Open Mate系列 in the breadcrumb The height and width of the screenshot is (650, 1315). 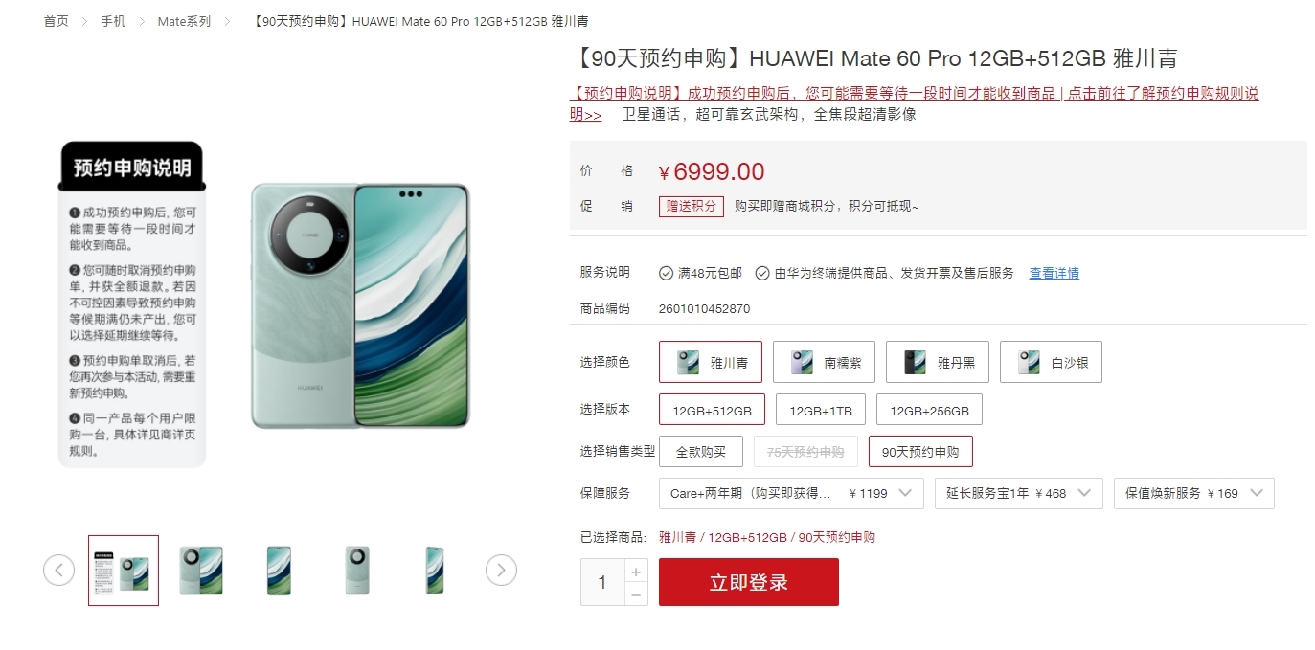[x=184, y=21]
